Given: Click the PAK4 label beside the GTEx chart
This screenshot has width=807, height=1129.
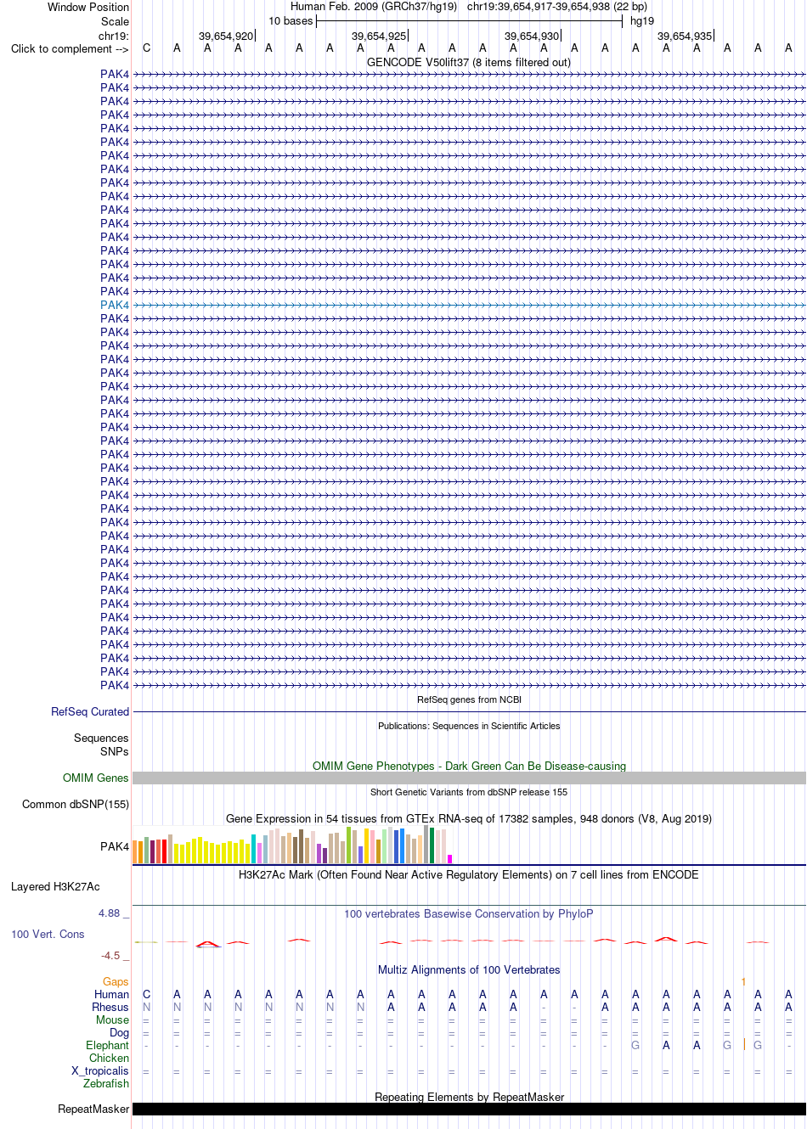Looking at the screenshot, I should point(115,846).
